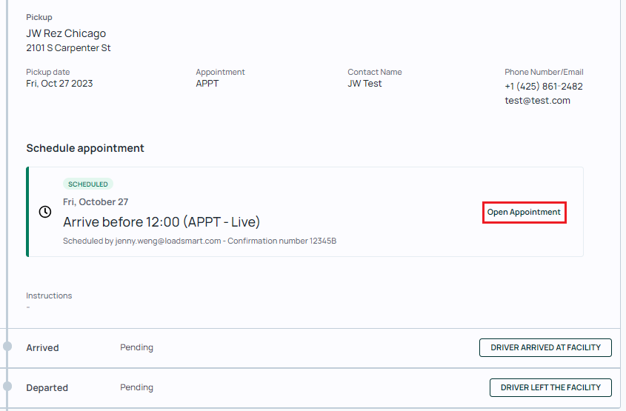This screenshot has height=411, width=626.
Task: Click the clock icon in appointment card
Action: click(45, 212)
